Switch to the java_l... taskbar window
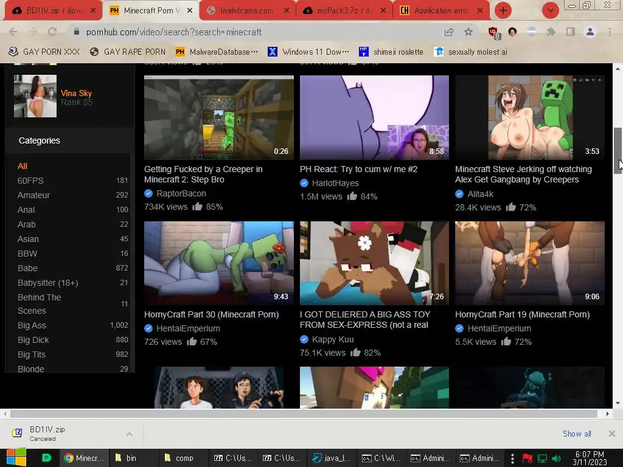The width and height of the screenshot is (623, 467). click(x=332, y=458)
